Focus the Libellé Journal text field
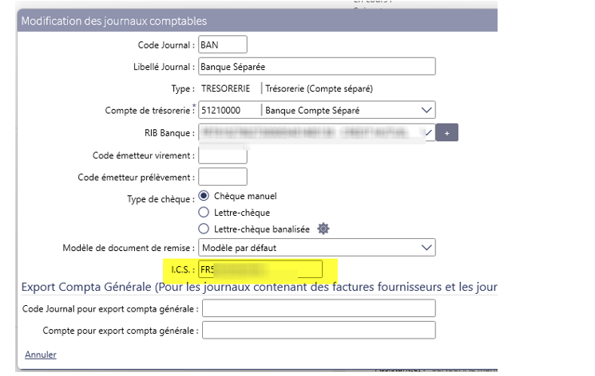The width and height of the screenshot is (595, 376). 315,66
